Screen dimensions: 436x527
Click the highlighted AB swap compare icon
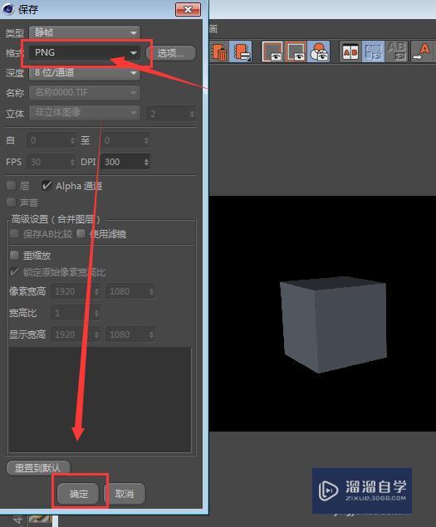point(373,51)
